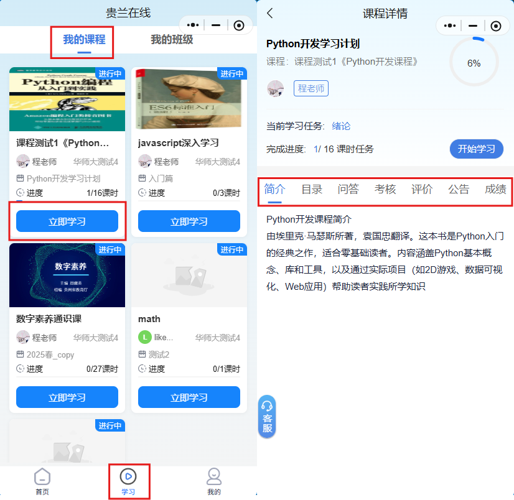Image resolution: width=514 pixels, height=500 pixels.
Task: Click the 6% circular progress indicator
Action: tap(474, 63)
